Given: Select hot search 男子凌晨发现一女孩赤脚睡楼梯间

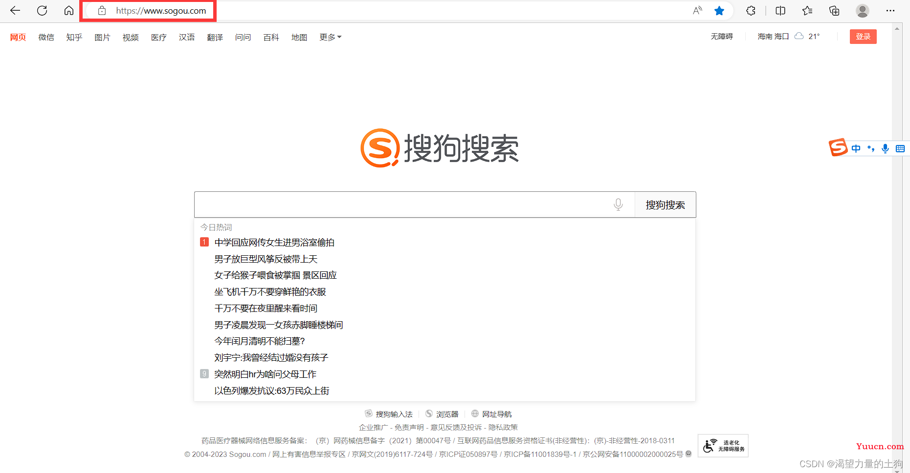Looking at the screenshot, I should coord(279,325).
